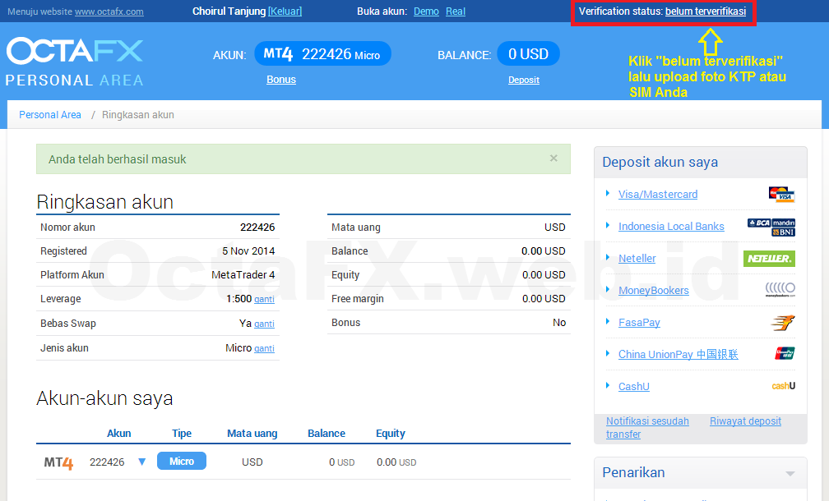Click the Visa/Mastercard card icon

pyautogui.click(x=781, y=195)
